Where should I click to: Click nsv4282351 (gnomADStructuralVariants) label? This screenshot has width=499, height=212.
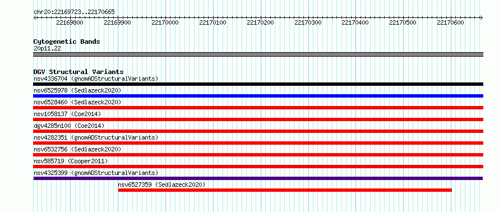coord(96,137)
